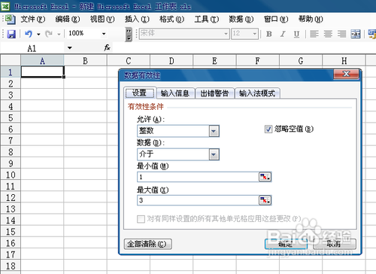Click 确定 button in dialog
Image resolution: width=376 pixels, height=274 pixels.
pyautogui.click(x=286, y=244)
